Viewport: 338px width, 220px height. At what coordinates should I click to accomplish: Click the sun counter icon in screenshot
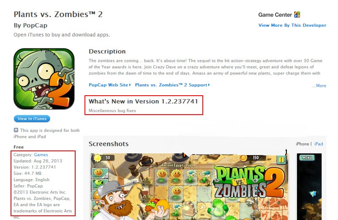pos(97,158)
